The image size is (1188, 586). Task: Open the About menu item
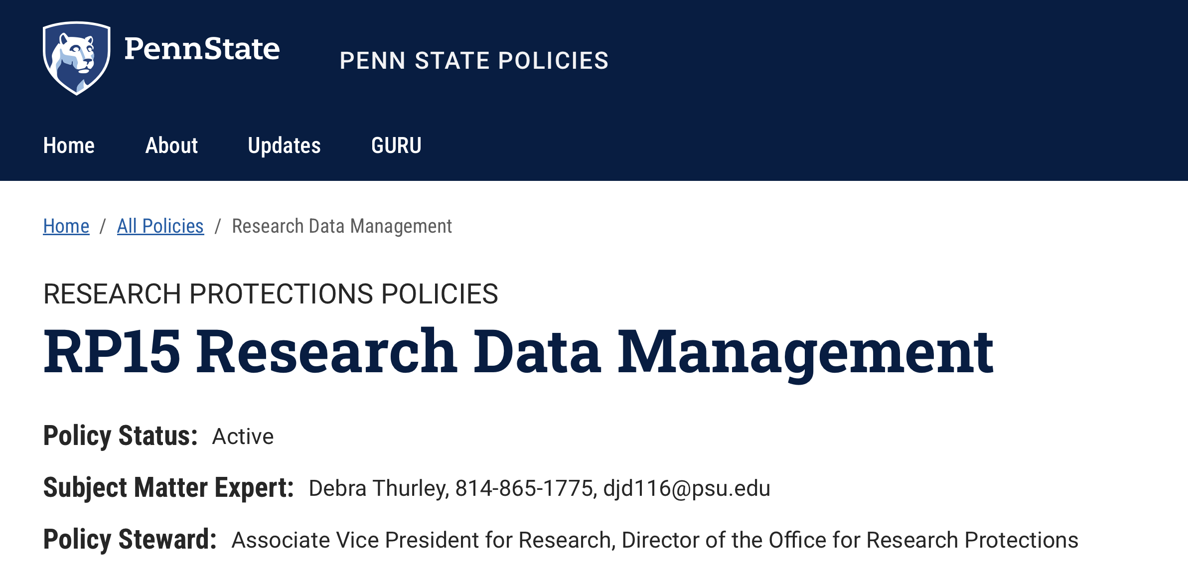coord(171,146)
